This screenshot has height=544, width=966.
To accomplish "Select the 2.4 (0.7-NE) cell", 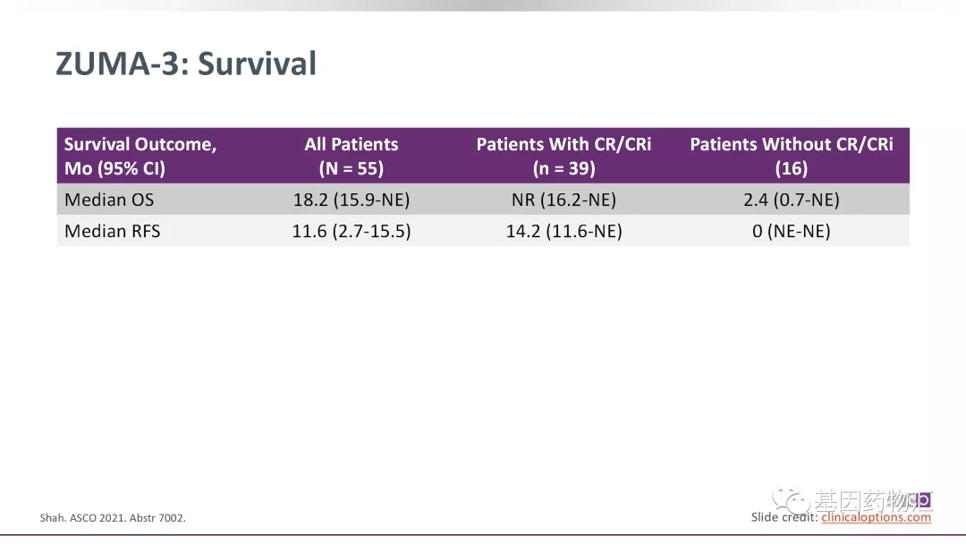I will (x=791, y=200).
